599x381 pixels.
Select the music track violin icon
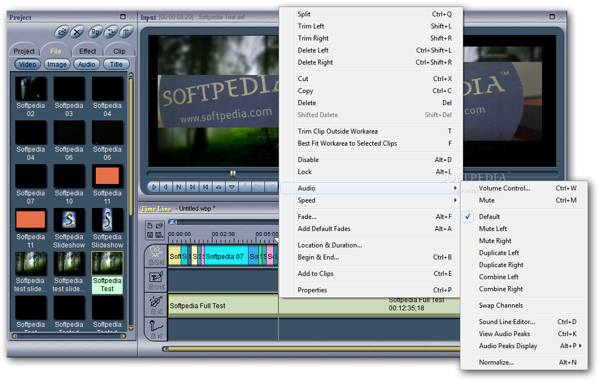(156, 301)
